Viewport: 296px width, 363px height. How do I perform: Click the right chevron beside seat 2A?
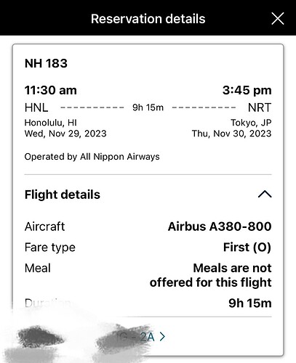[x=162, y=337]
